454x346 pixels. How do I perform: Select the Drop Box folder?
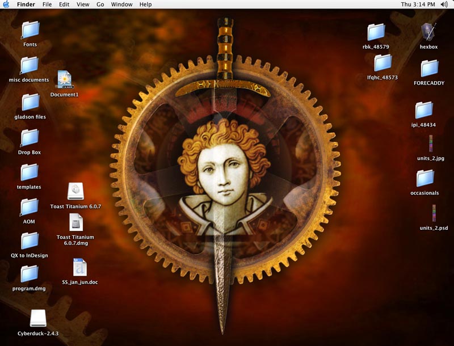(30, 138)
